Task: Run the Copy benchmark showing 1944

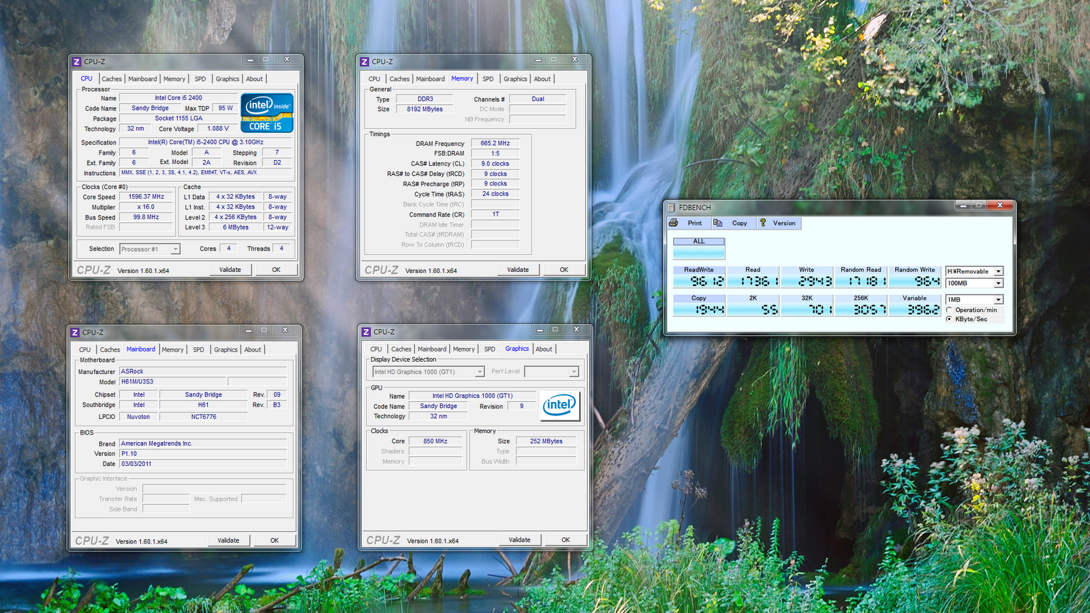Action: [699, 306]
